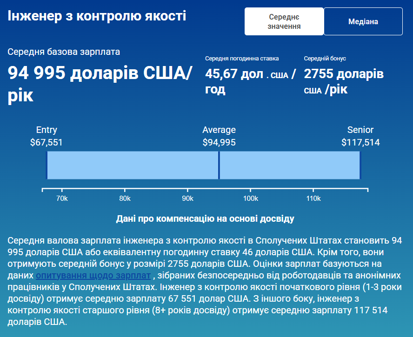Switch to the "Медіана" view
Viewport: 413px width, 337px height.
click(x=363, y=21)
